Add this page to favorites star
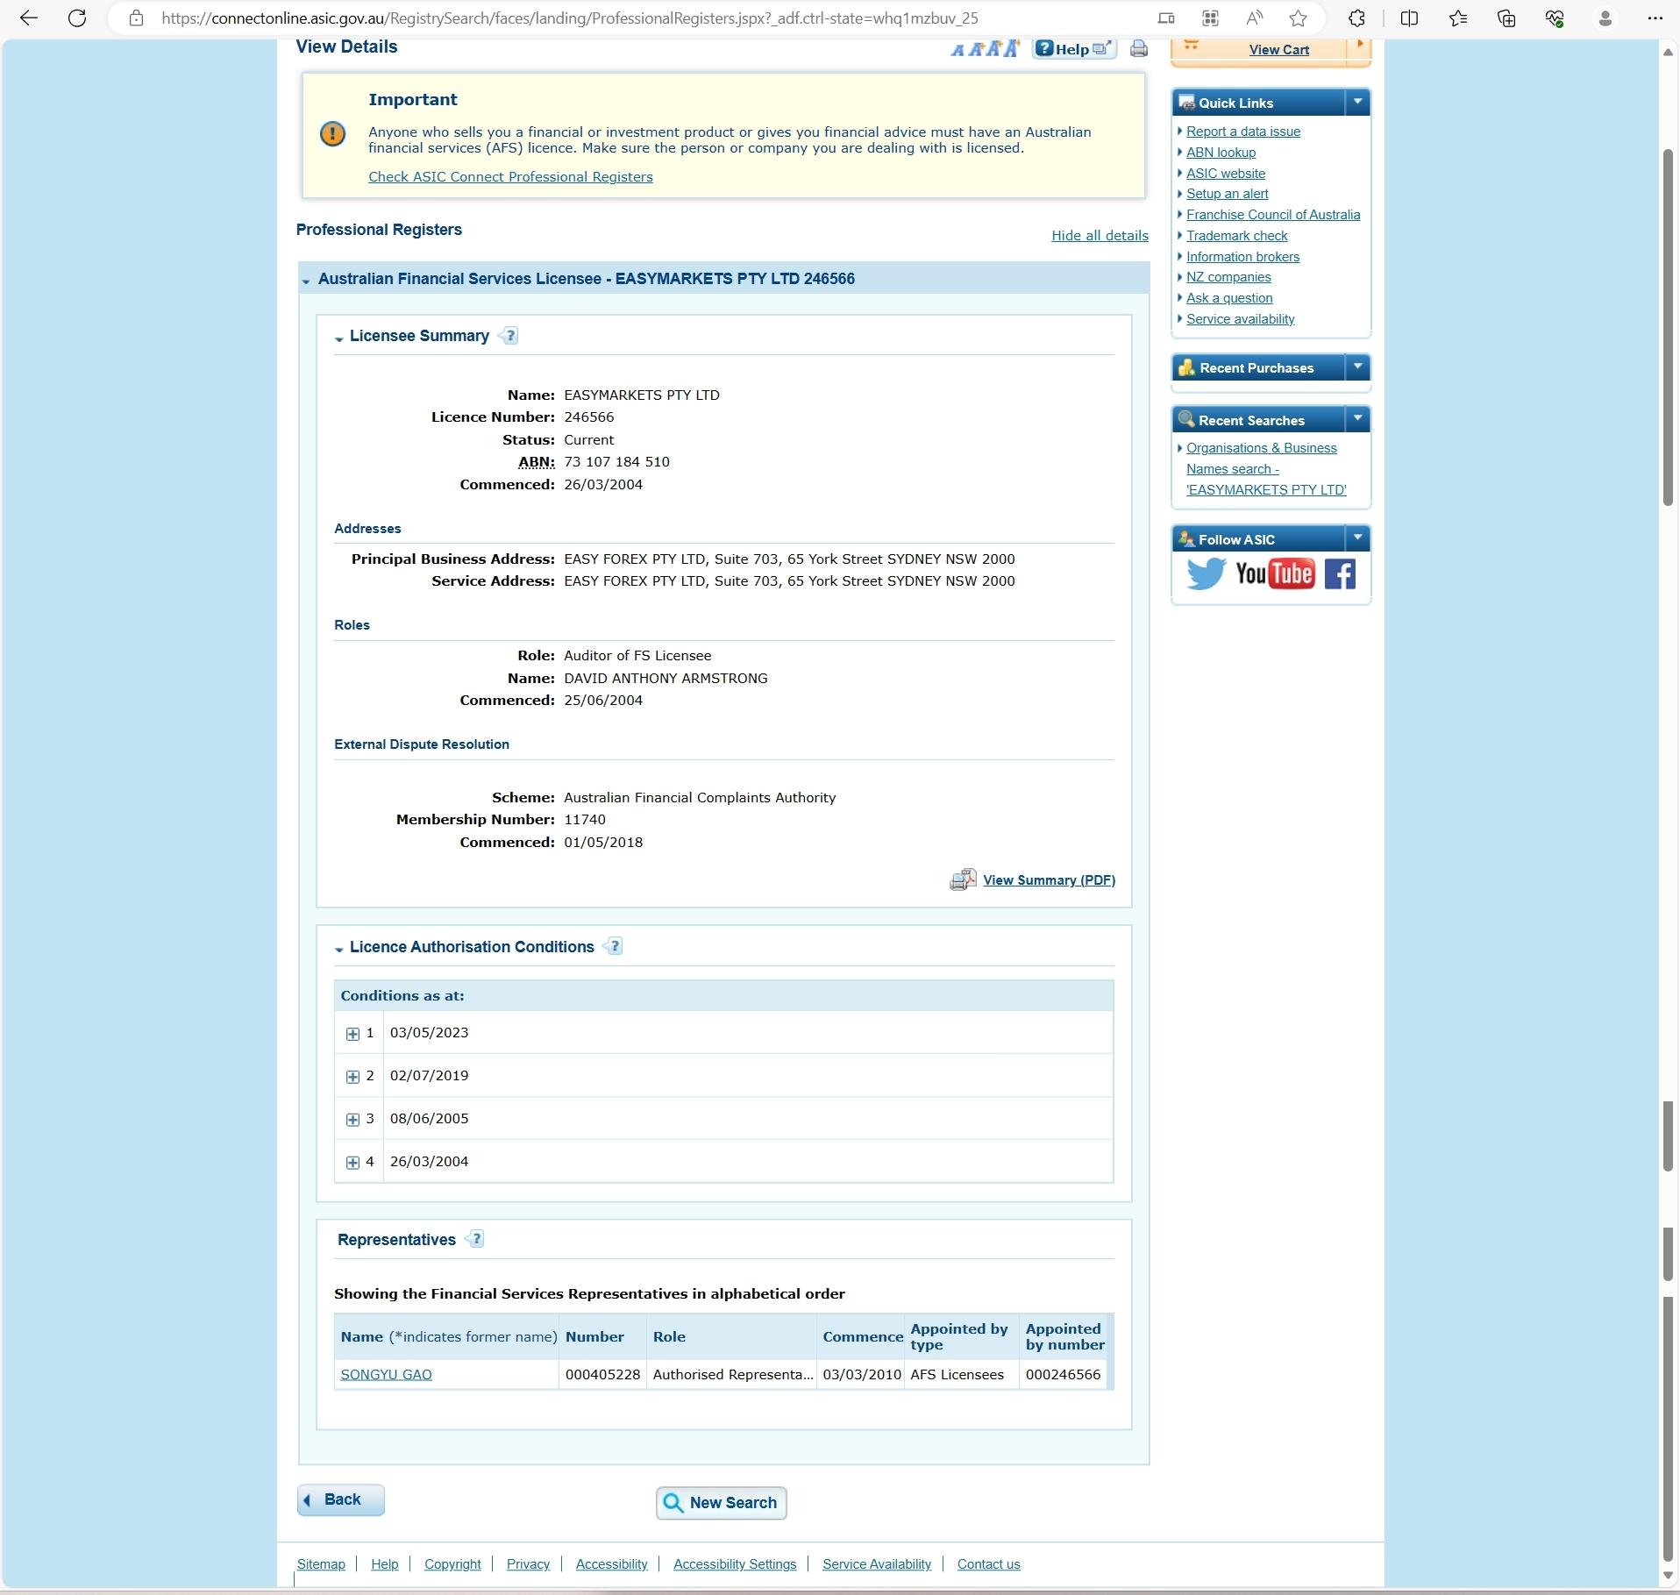 click(x=1299, y=18)
